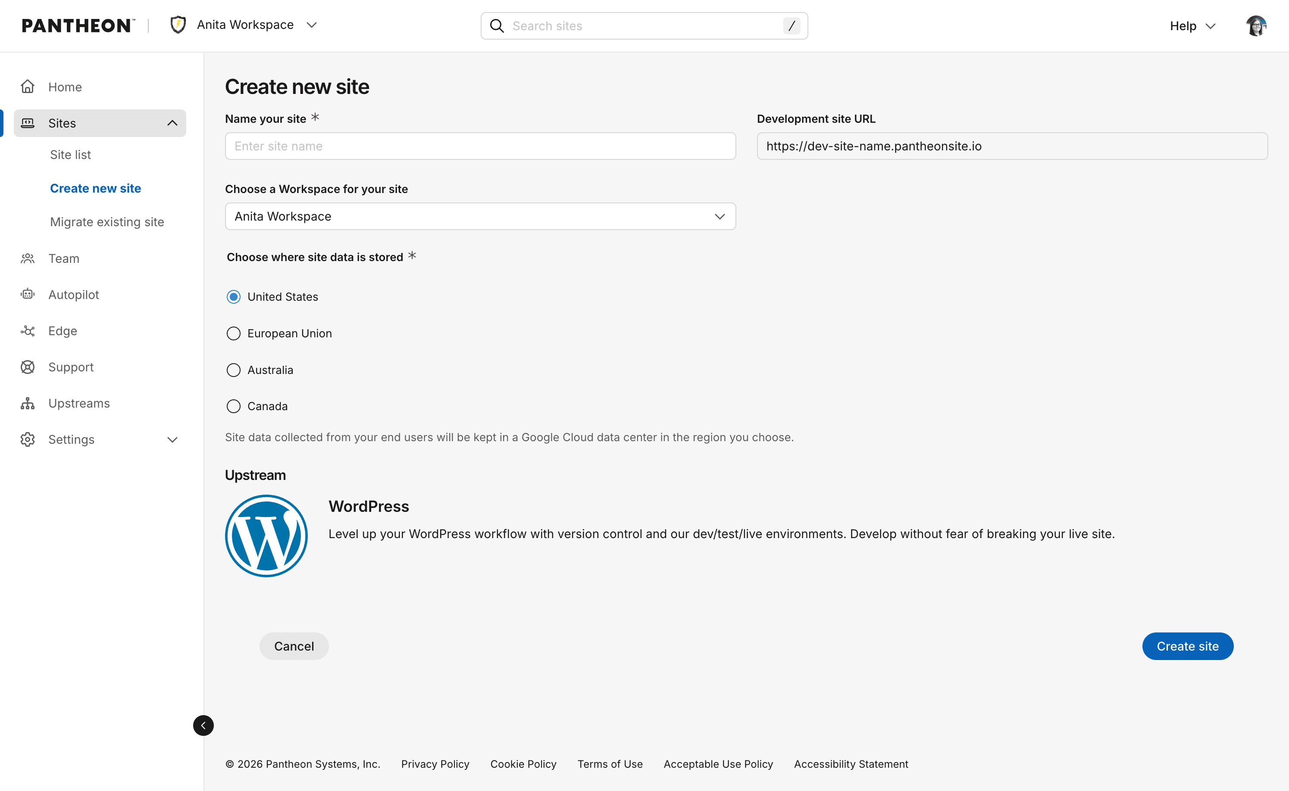1289x791 pixels.
Task: Click the Edge network icon
Action: click(28, 330)
